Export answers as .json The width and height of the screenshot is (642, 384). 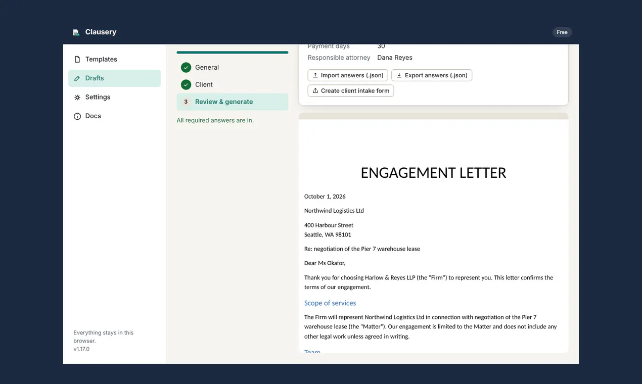[x=432, y=75]
